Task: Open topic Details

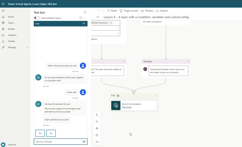Action: 112,11
